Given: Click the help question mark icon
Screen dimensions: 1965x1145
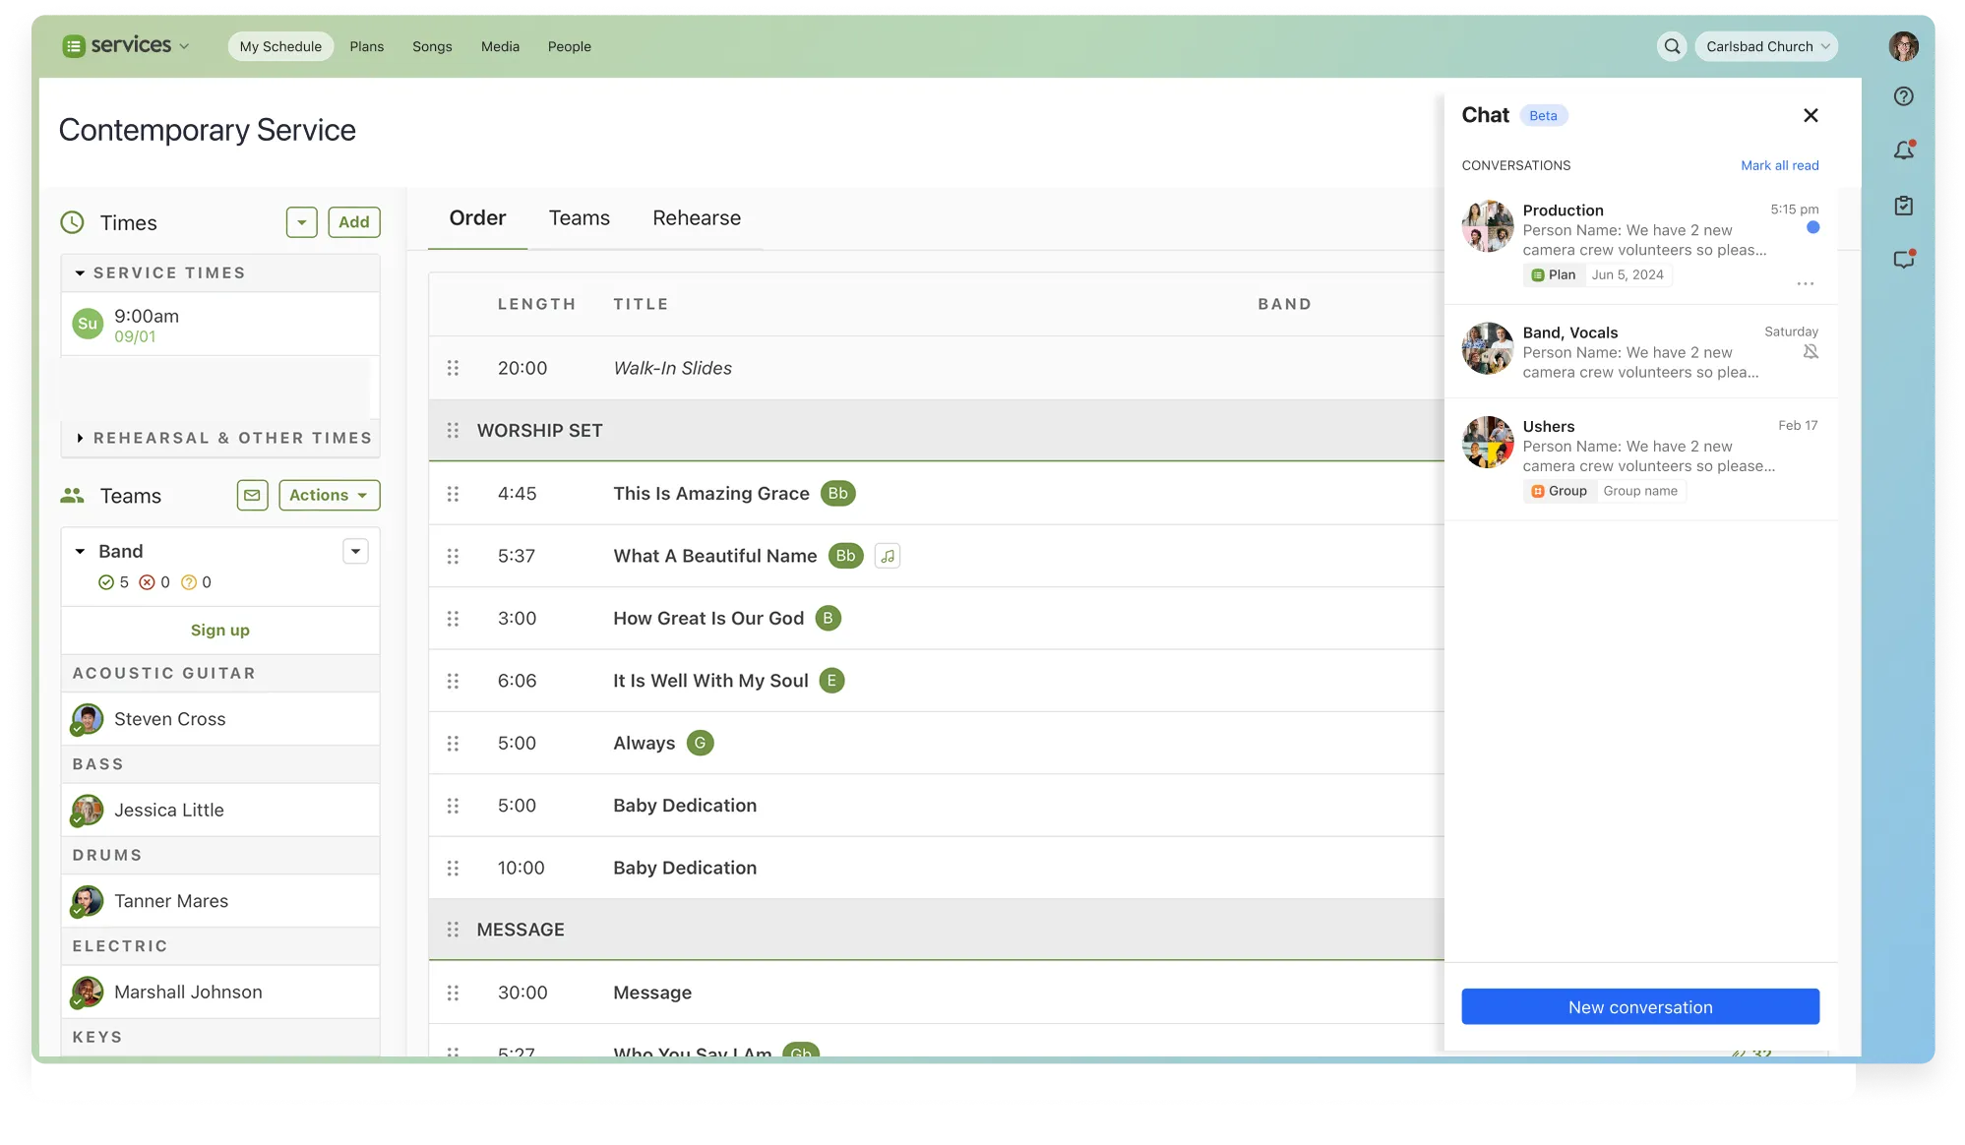Looking at the screenshot, I should (x=1904, y=96).
